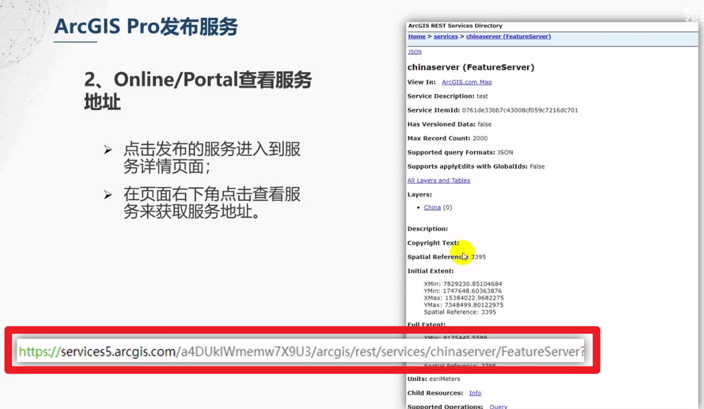Click the Has Versioned Data false line
The image size is (704, 409).
(x=449, y=124)
